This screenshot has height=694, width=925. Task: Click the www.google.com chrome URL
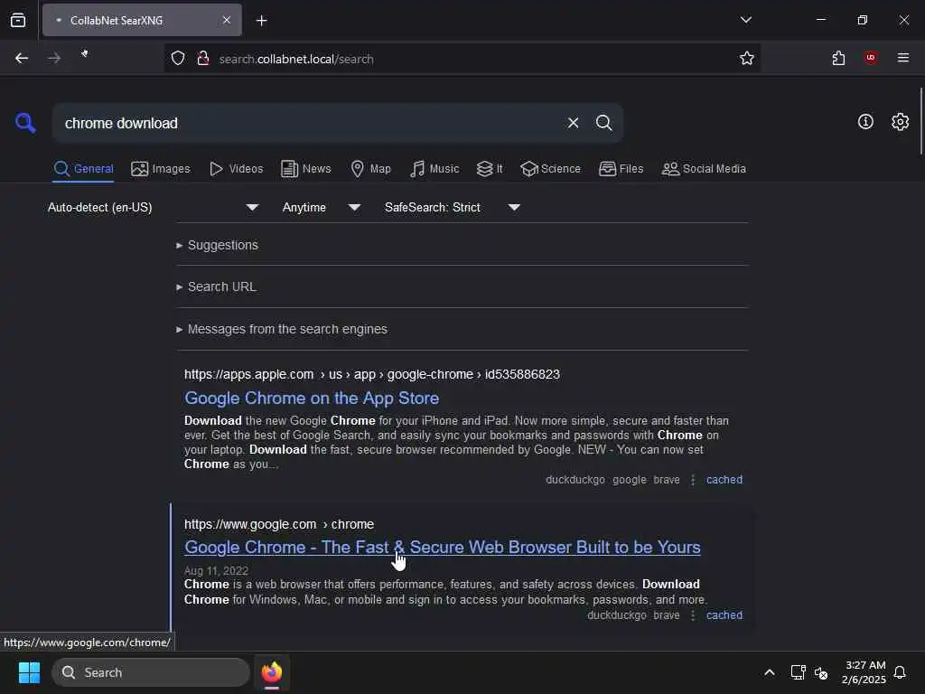pyautogui.click(x=278, y=524)
